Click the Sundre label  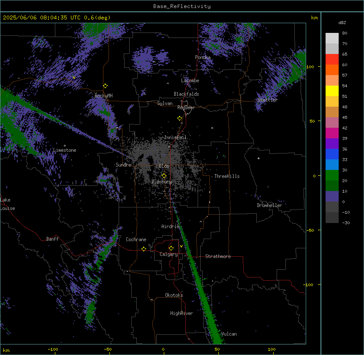click(x=123, y=165)
